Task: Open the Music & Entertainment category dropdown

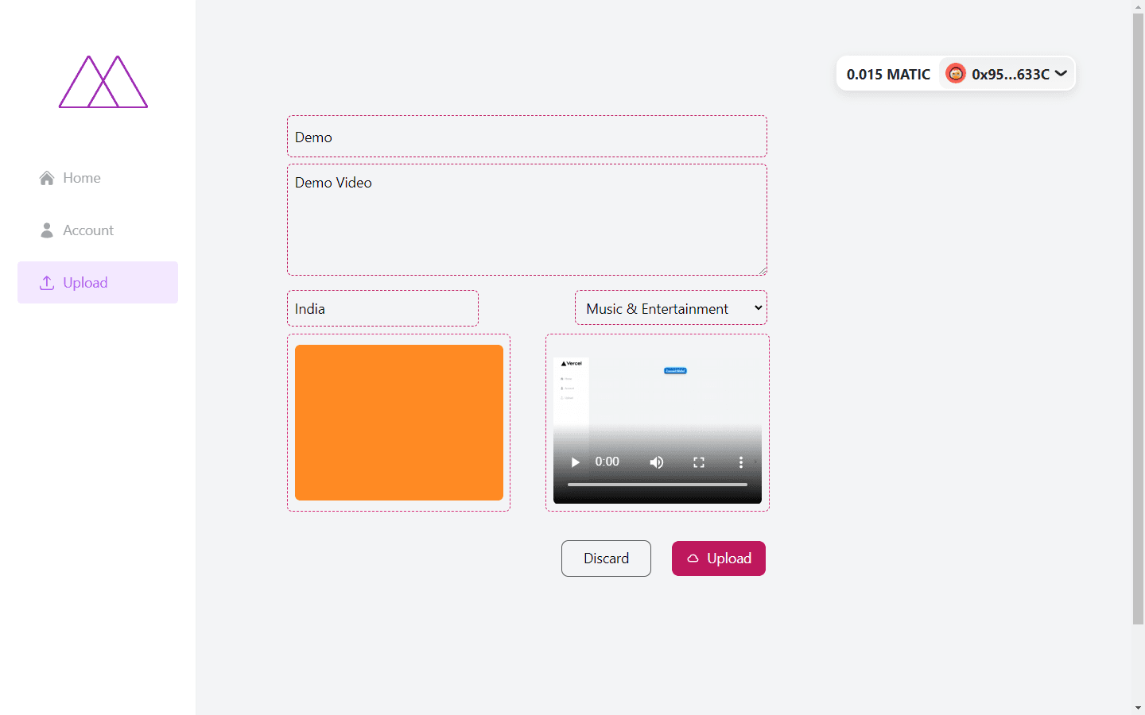Action: point(671,308)
